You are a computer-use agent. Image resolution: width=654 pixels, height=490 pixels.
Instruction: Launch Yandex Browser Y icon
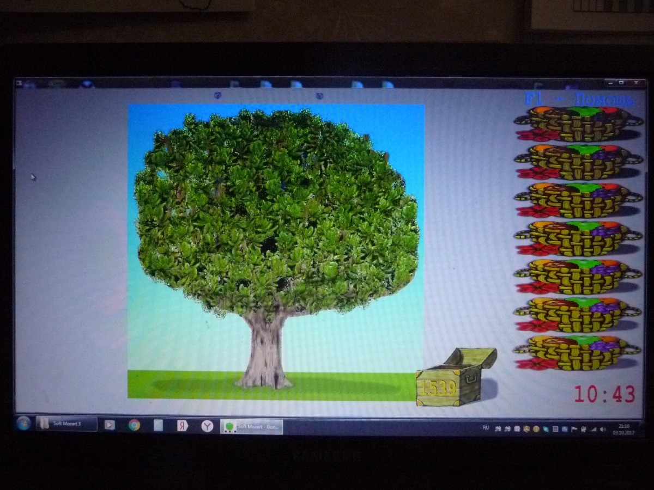[x=207, y=426]
